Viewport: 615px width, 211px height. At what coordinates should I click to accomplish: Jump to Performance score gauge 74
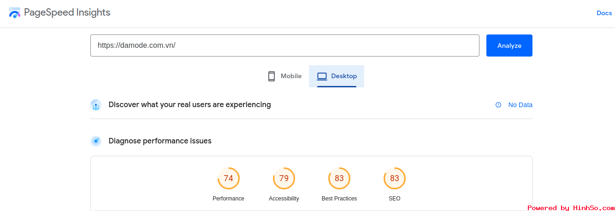click(x=229, y=178)
